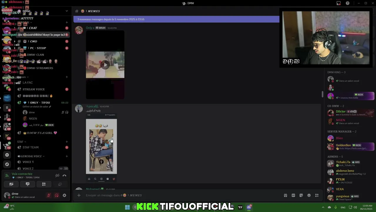376x212 pixels.
Task: Disconnect from voice channel
Action: 64,175
